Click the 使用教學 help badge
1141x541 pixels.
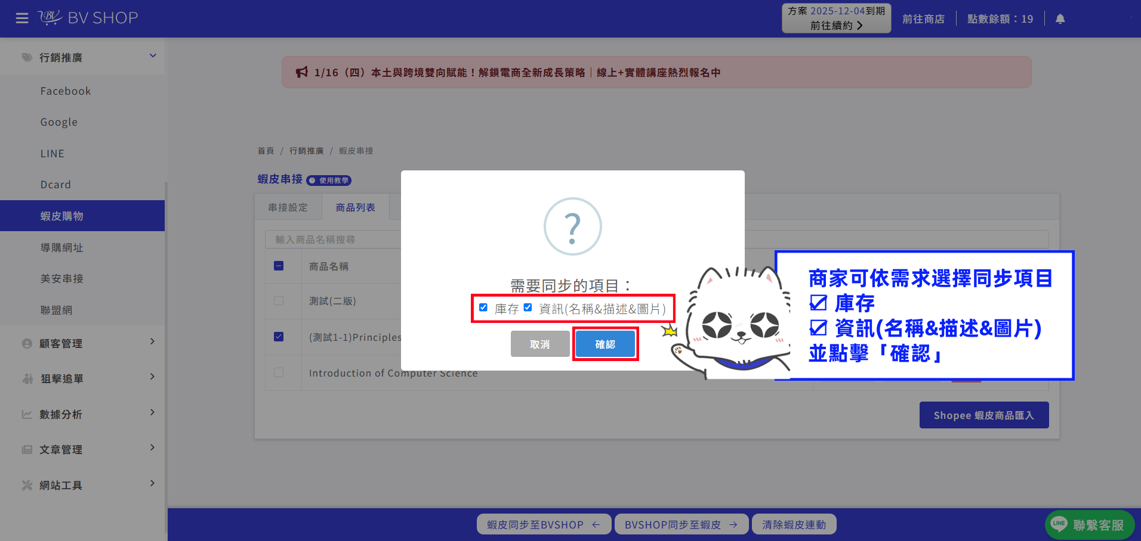[329, 180]
